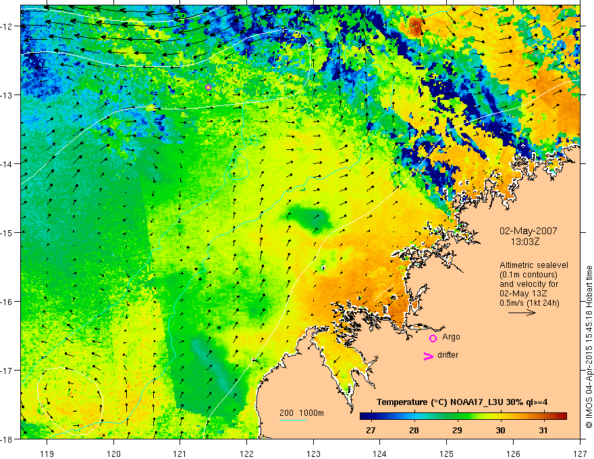594x459 pixels.
Task: Click the color bar value 30
Action: [500, 430]
